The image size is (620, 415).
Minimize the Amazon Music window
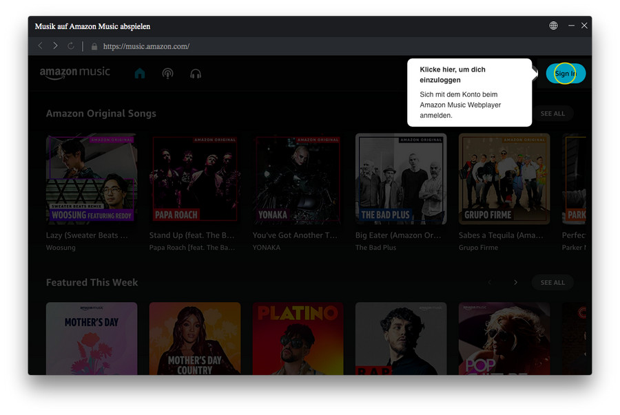pos(571,25)
